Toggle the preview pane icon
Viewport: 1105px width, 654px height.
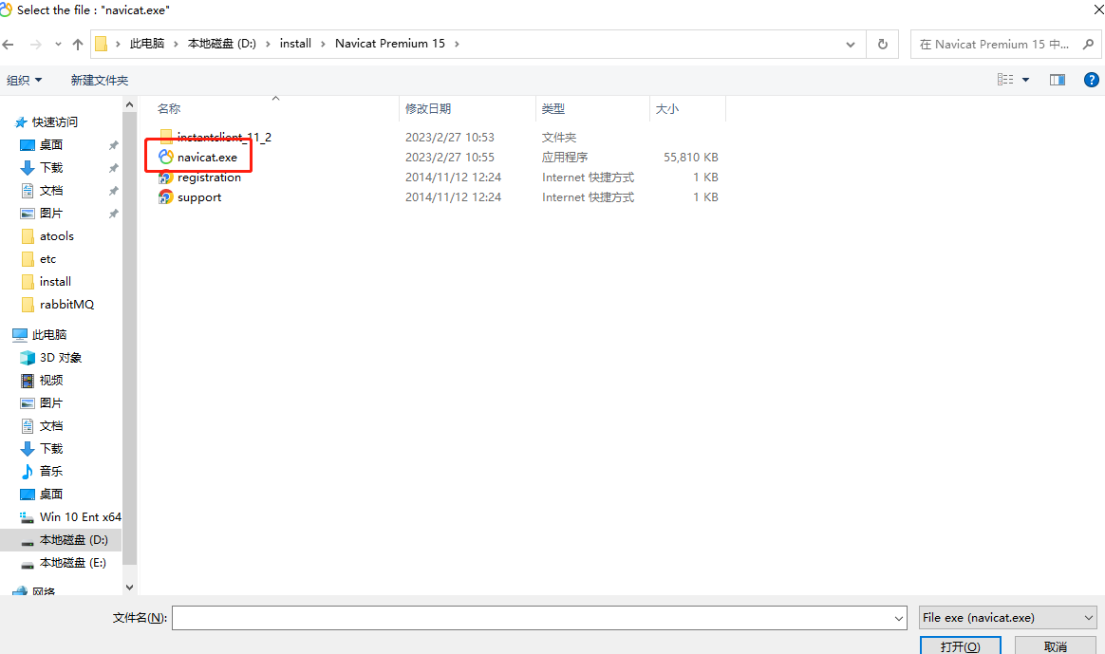(1058, 80)
